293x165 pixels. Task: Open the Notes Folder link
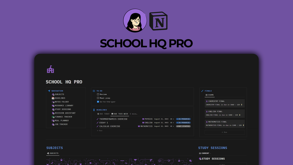62,102
